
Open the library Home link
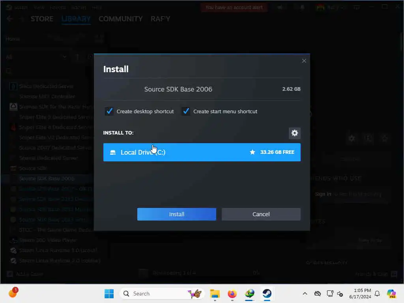(x=13, y=39)
